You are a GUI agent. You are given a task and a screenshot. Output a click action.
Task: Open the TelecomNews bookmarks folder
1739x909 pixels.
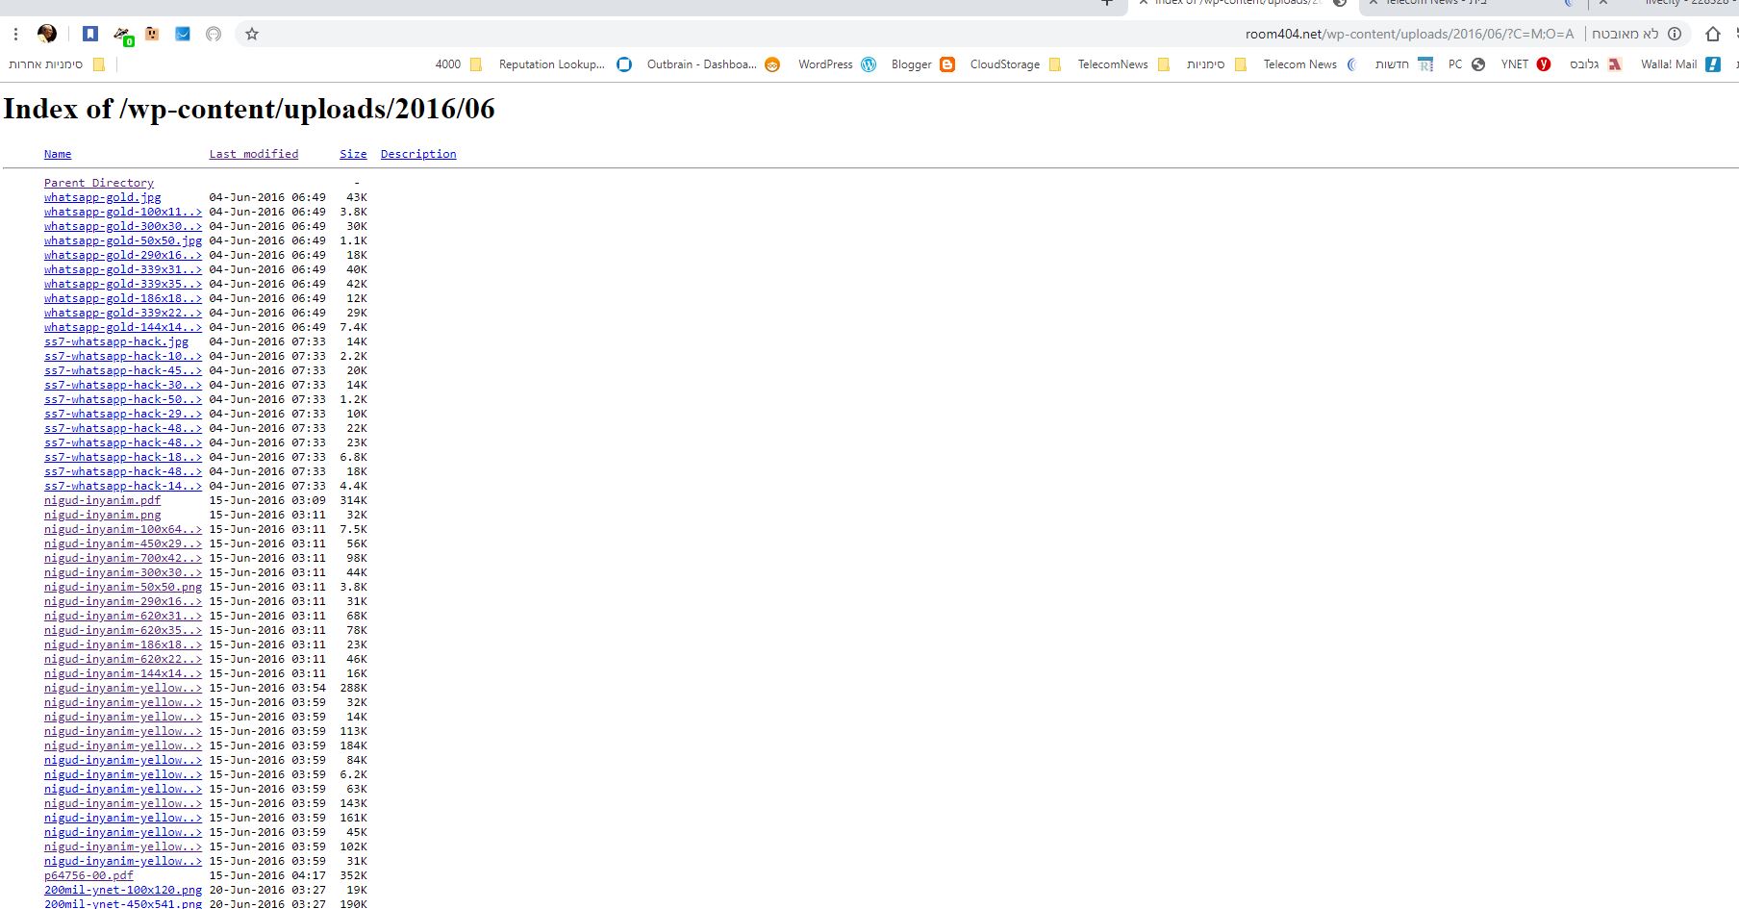click(x=1123, y=64)
